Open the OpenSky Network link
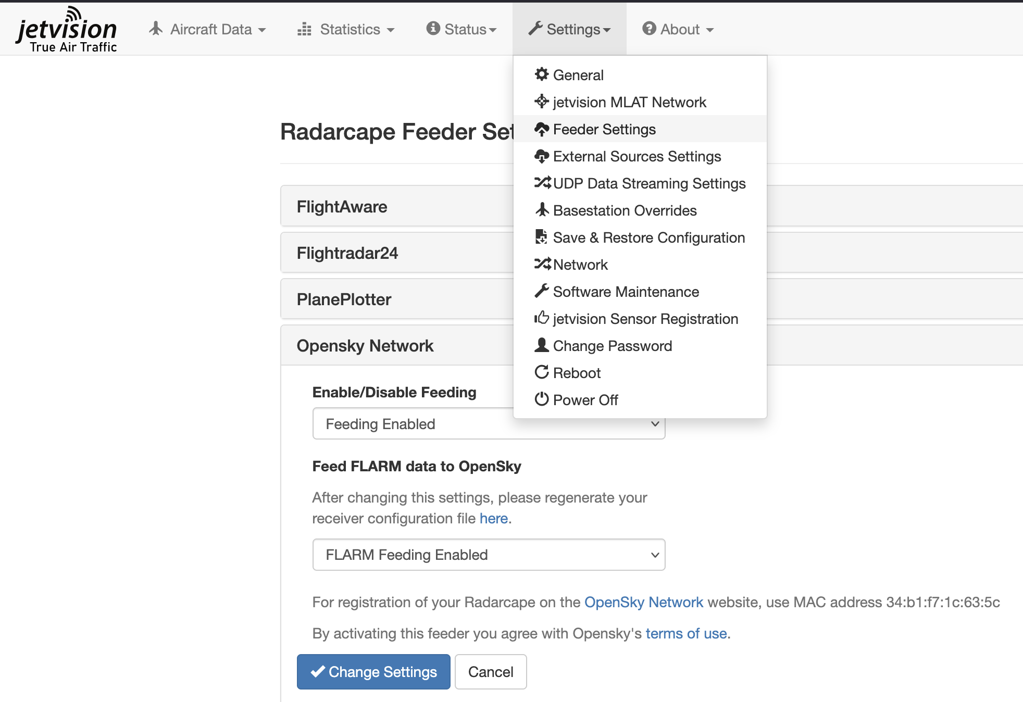The height and width of the screenshot is (702, 1023). [x=643, y=602]
